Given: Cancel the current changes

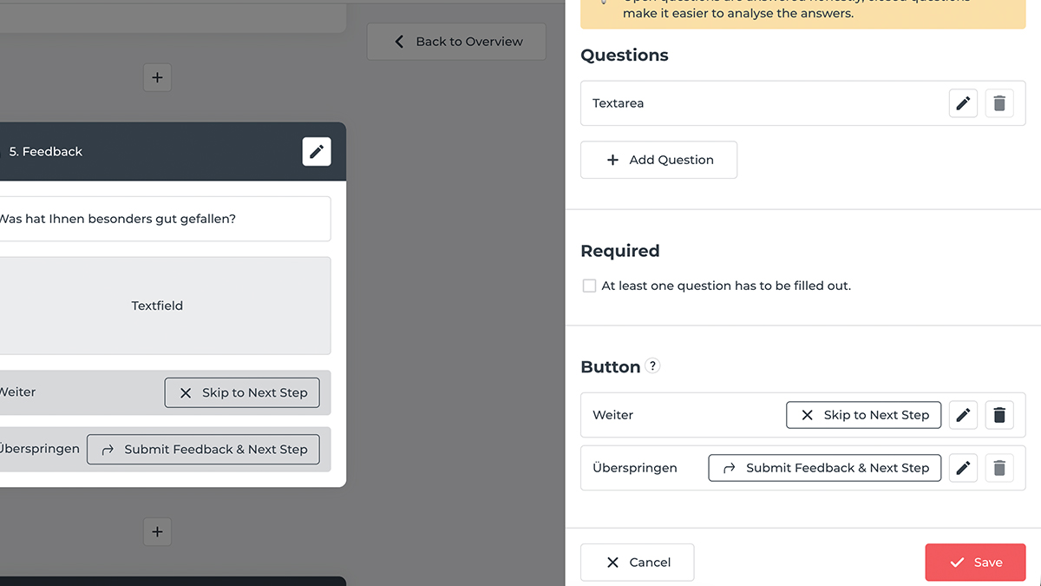Looking at the screenshot, I should coord(637,562).
